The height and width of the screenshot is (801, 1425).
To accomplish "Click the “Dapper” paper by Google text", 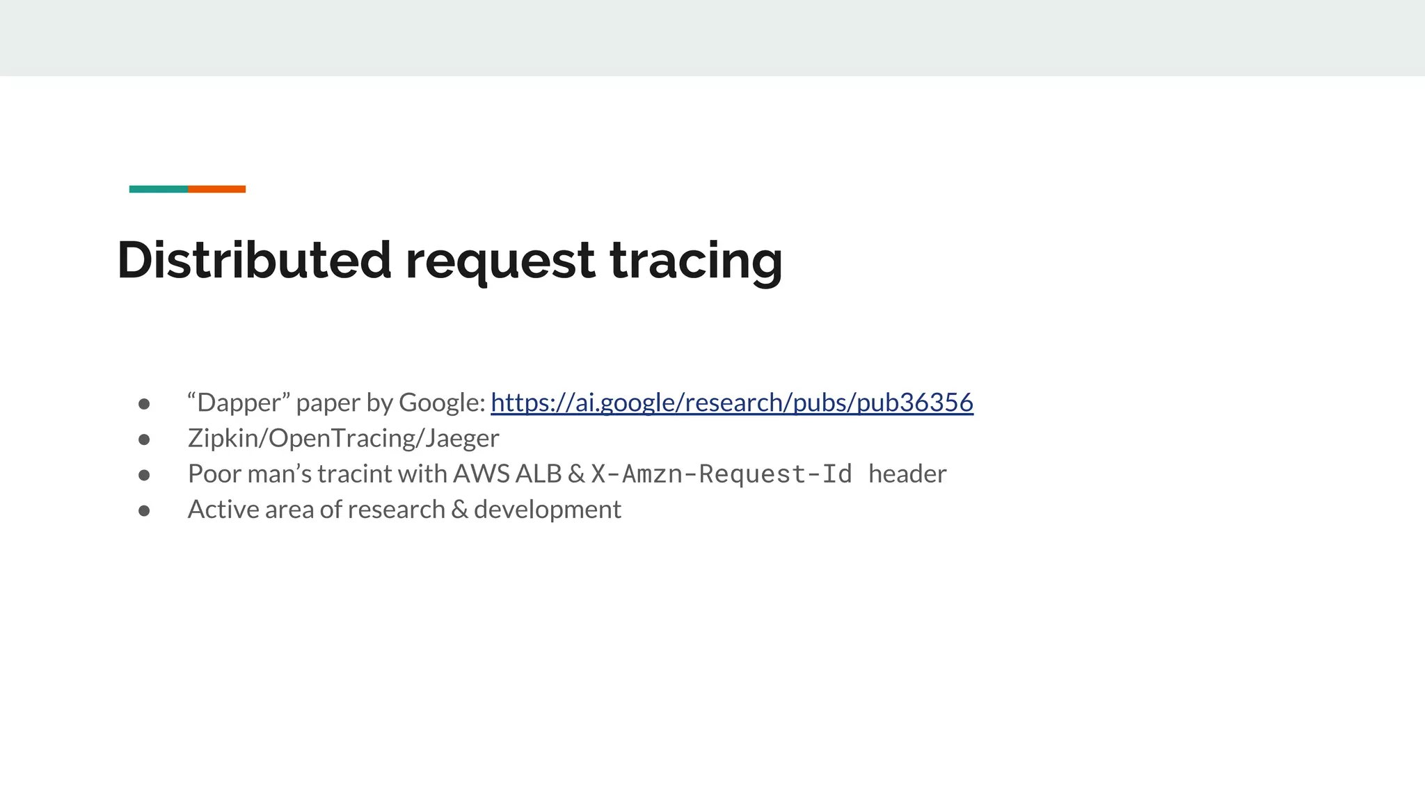I will coord(336,403).
